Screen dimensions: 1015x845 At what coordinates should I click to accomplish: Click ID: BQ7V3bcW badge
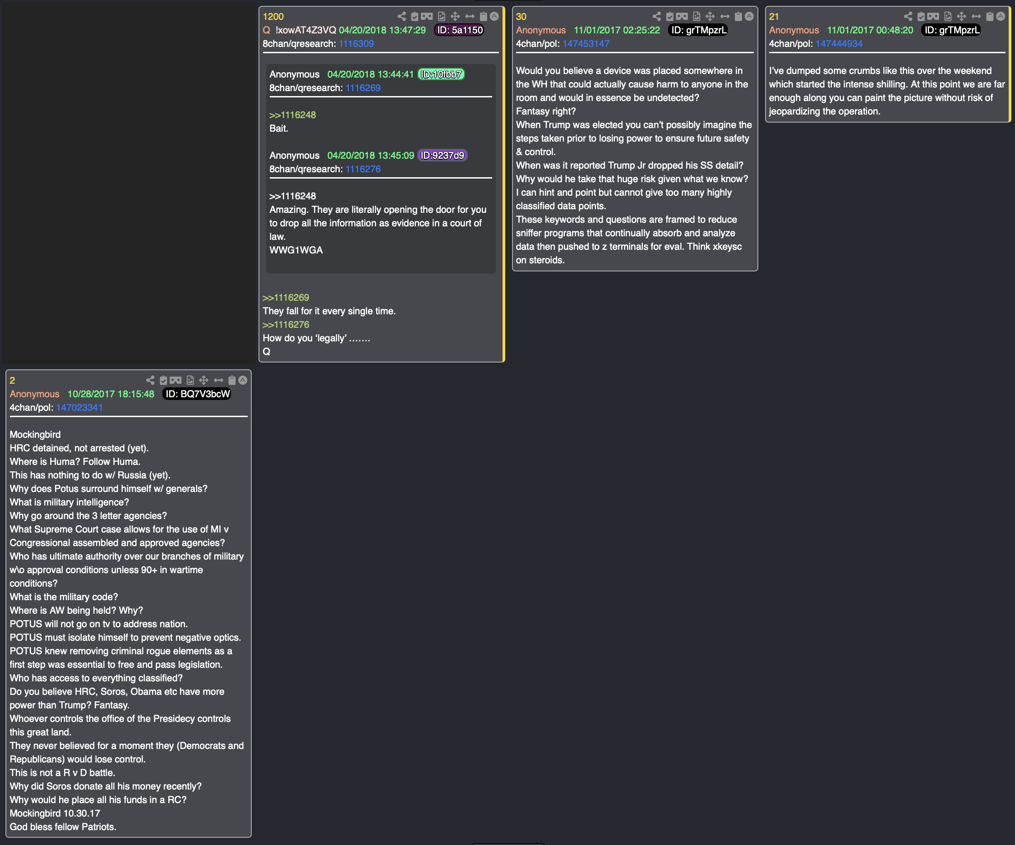[x=198, y=394]
